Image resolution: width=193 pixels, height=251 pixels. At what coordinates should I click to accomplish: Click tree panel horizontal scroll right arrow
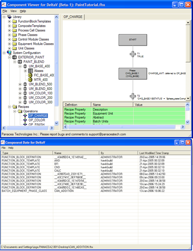pos(52,128)
